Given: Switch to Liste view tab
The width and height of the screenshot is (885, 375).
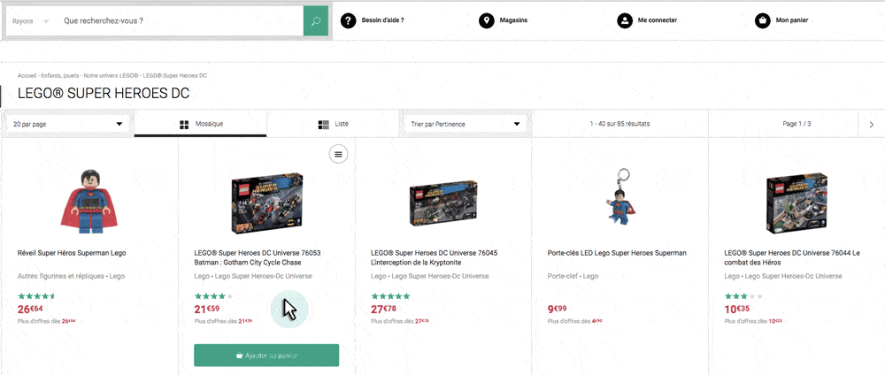Looking at the screenshot, I should click(333, 124).
